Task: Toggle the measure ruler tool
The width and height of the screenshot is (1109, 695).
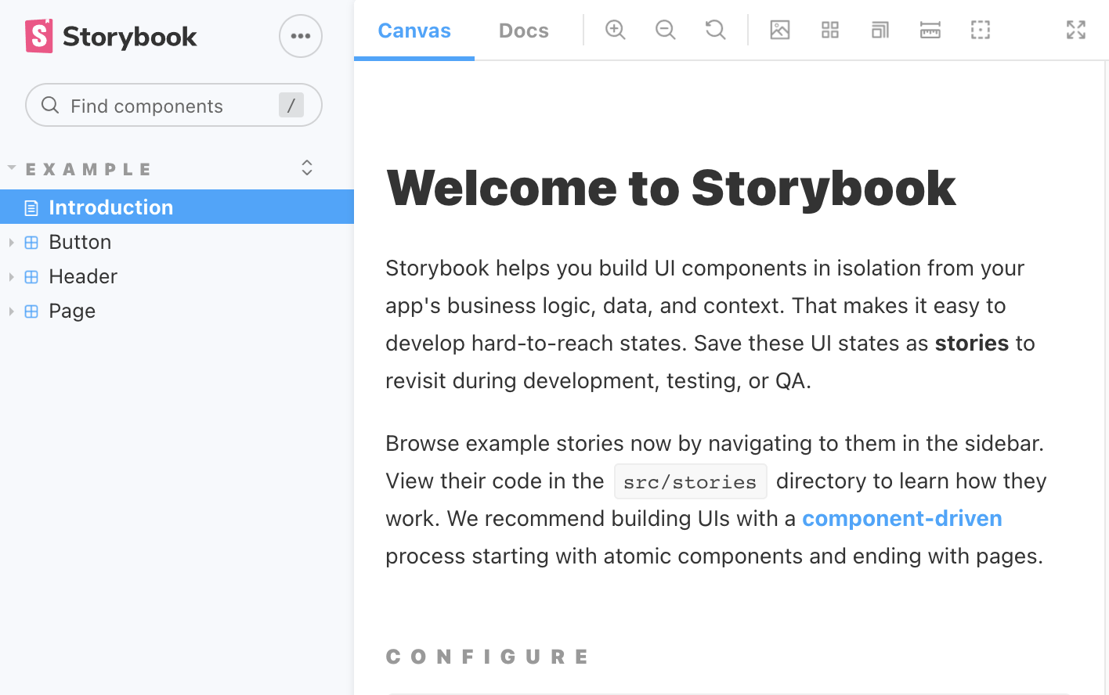Action: tap(930, 30)
